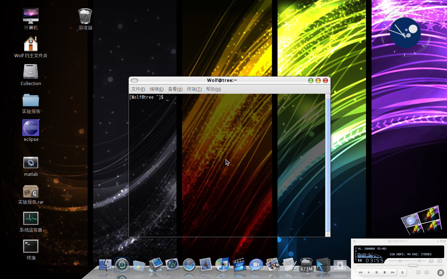Open the Collection drive icon
Viewport: 447px width, 279px height.
31,72
